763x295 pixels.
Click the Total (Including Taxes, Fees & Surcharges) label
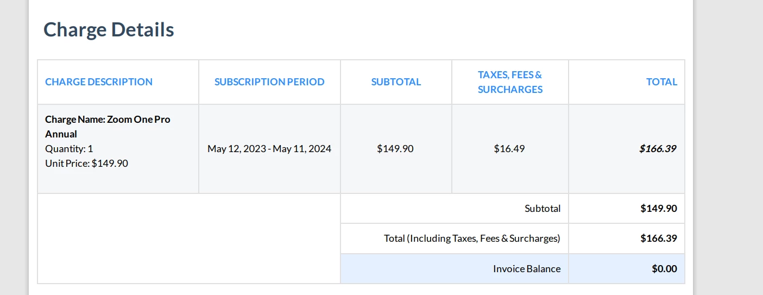pos(472,238)
